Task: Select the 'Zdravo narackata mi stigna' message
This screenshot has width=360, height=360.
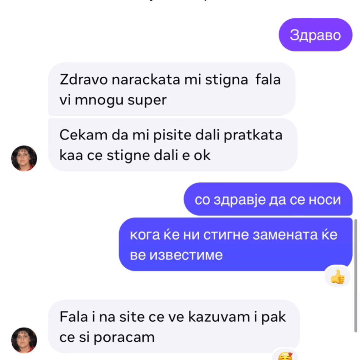Action: point(172,89)
